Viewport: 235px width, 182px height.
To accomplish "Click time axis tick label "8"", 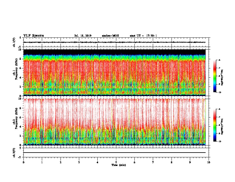I will coord(172,162).
